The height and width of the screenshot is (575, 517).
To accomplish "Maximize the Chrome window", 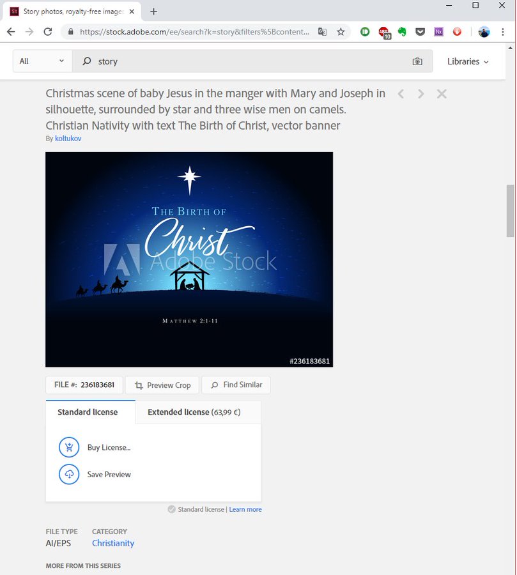I will [475, 6].
